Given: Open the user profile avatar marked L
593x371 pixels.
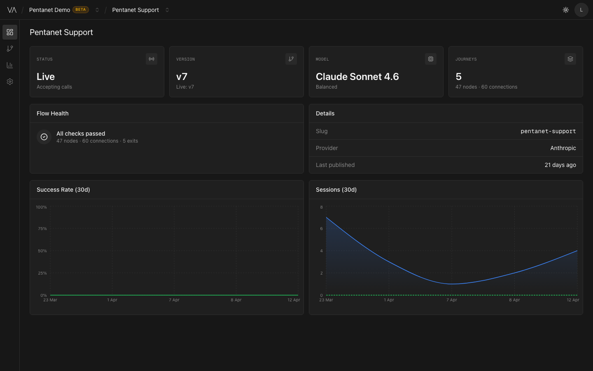Looking at the screenshot, I should 581,9.
